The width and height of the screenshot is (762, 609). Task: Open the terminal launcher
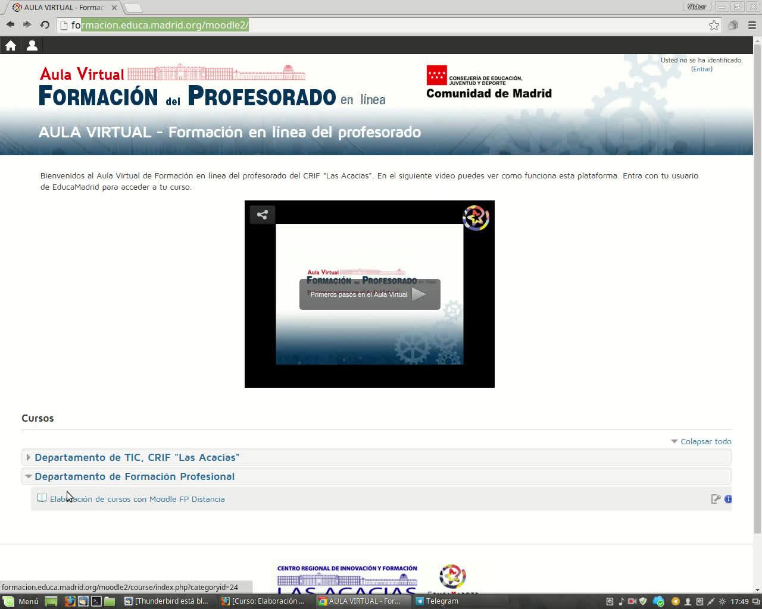point(96,601)
